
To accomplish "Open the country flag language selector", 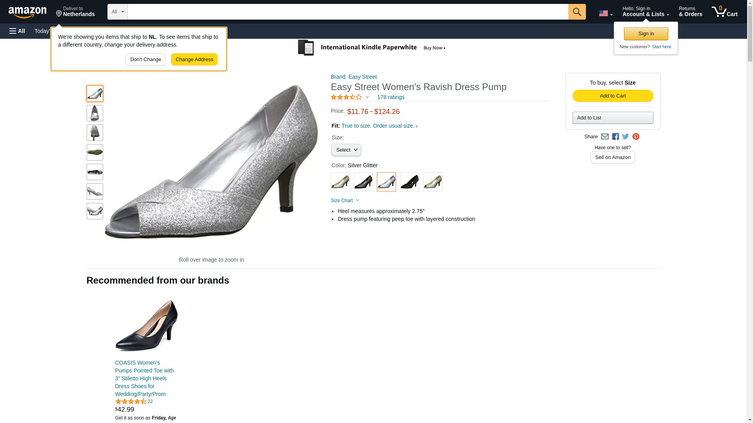I will (606, 13).
